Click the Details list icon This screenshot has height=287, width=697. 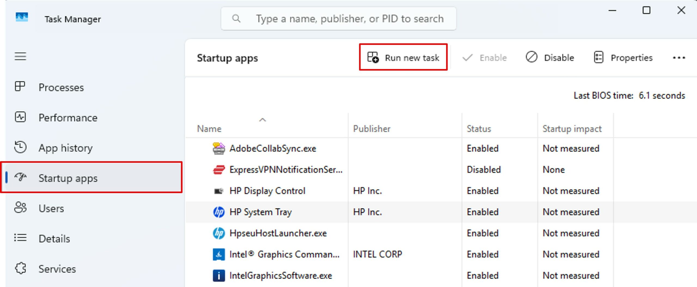(20, 238)
